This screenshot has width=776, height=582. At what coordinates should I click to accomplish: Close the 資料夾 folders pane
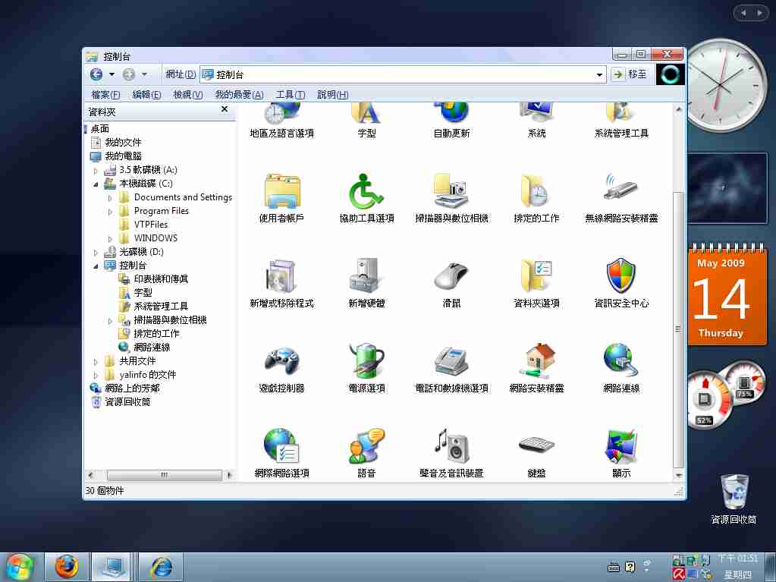tap(225, 110)
